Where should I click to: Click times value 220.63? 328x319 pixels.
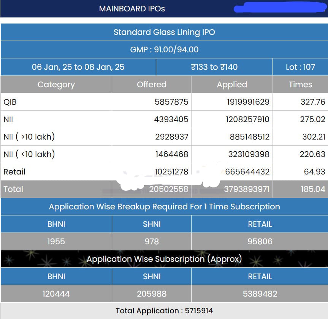click(312, 154)
